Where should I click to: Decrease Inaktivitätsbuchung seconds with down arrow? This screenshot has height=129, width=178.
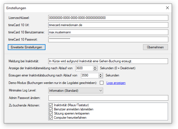(x=101, y=77)
